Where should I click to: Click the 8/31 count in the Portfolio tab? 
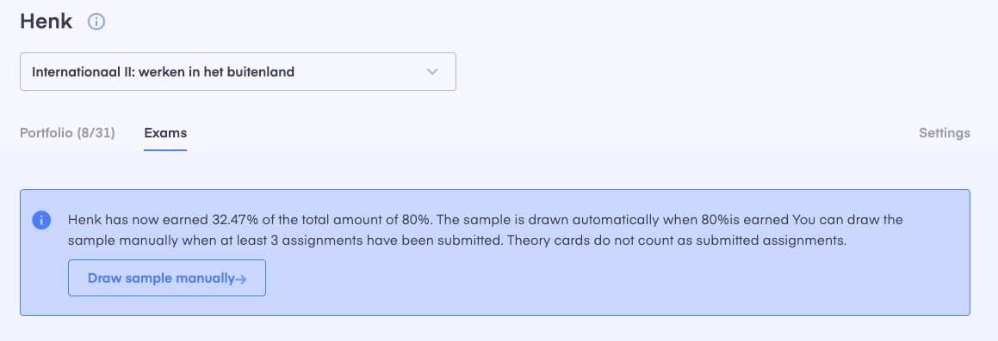pos(96,133)
